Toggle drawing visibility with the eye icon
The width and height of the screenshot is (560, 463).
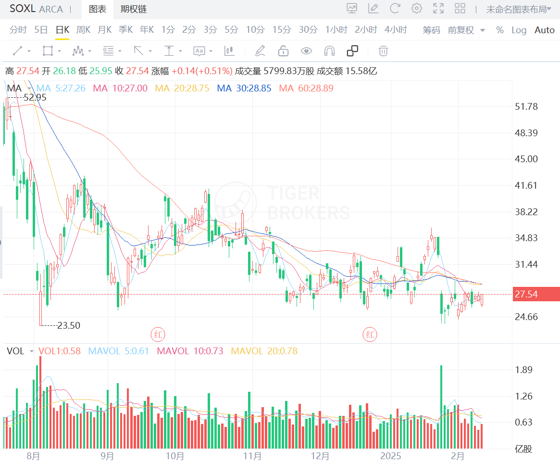(306, 51)
